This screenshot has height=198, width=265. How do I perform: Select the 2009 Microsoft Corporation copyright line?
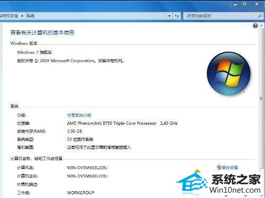(x=70, y=61)
